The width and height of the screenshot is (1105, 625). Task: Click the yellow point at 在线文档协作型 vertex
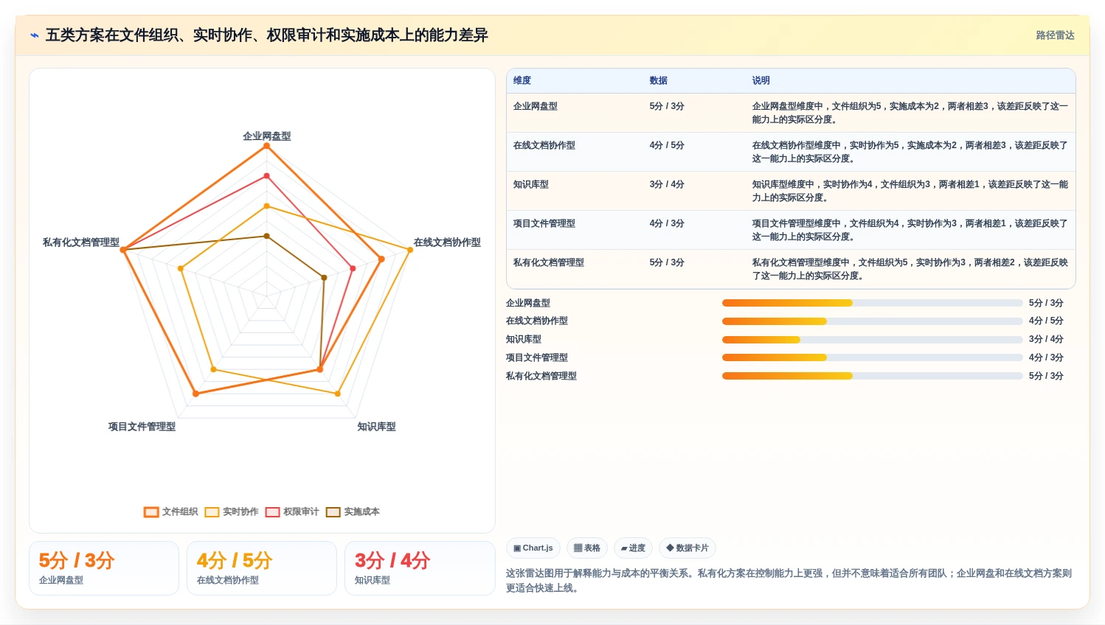410,250
